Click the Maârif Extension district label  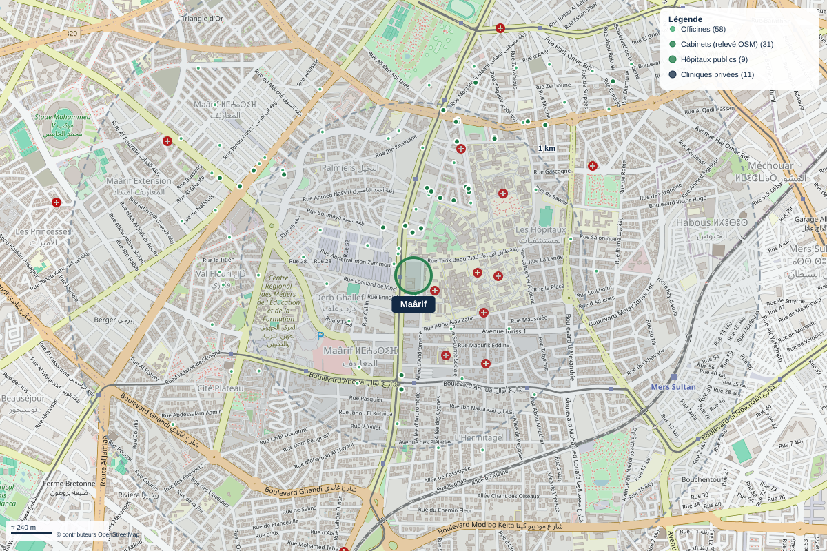point(139,186)
